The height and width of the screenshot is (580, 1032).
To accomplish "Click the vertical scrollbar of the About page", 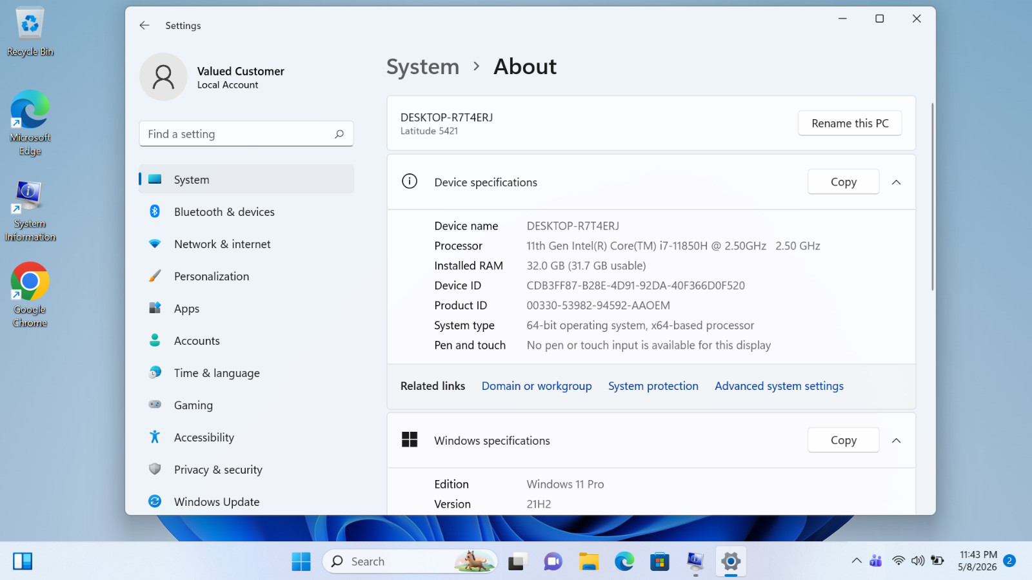I will pyautogui.click(x=932, y=197).
